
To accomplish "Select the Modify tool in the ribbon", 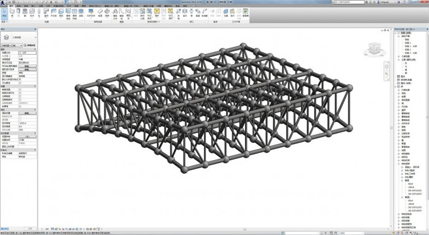I will pos(4,13).
